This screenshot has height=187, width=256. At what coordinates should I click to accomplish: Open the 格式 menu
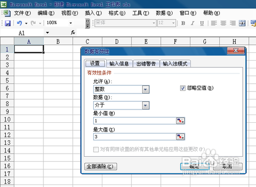coord(117,13)
